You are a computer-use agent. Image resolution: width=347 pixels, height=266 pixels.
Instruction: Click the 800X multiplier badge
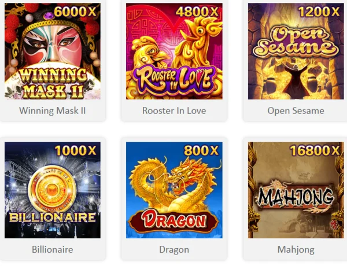point(201,151)
